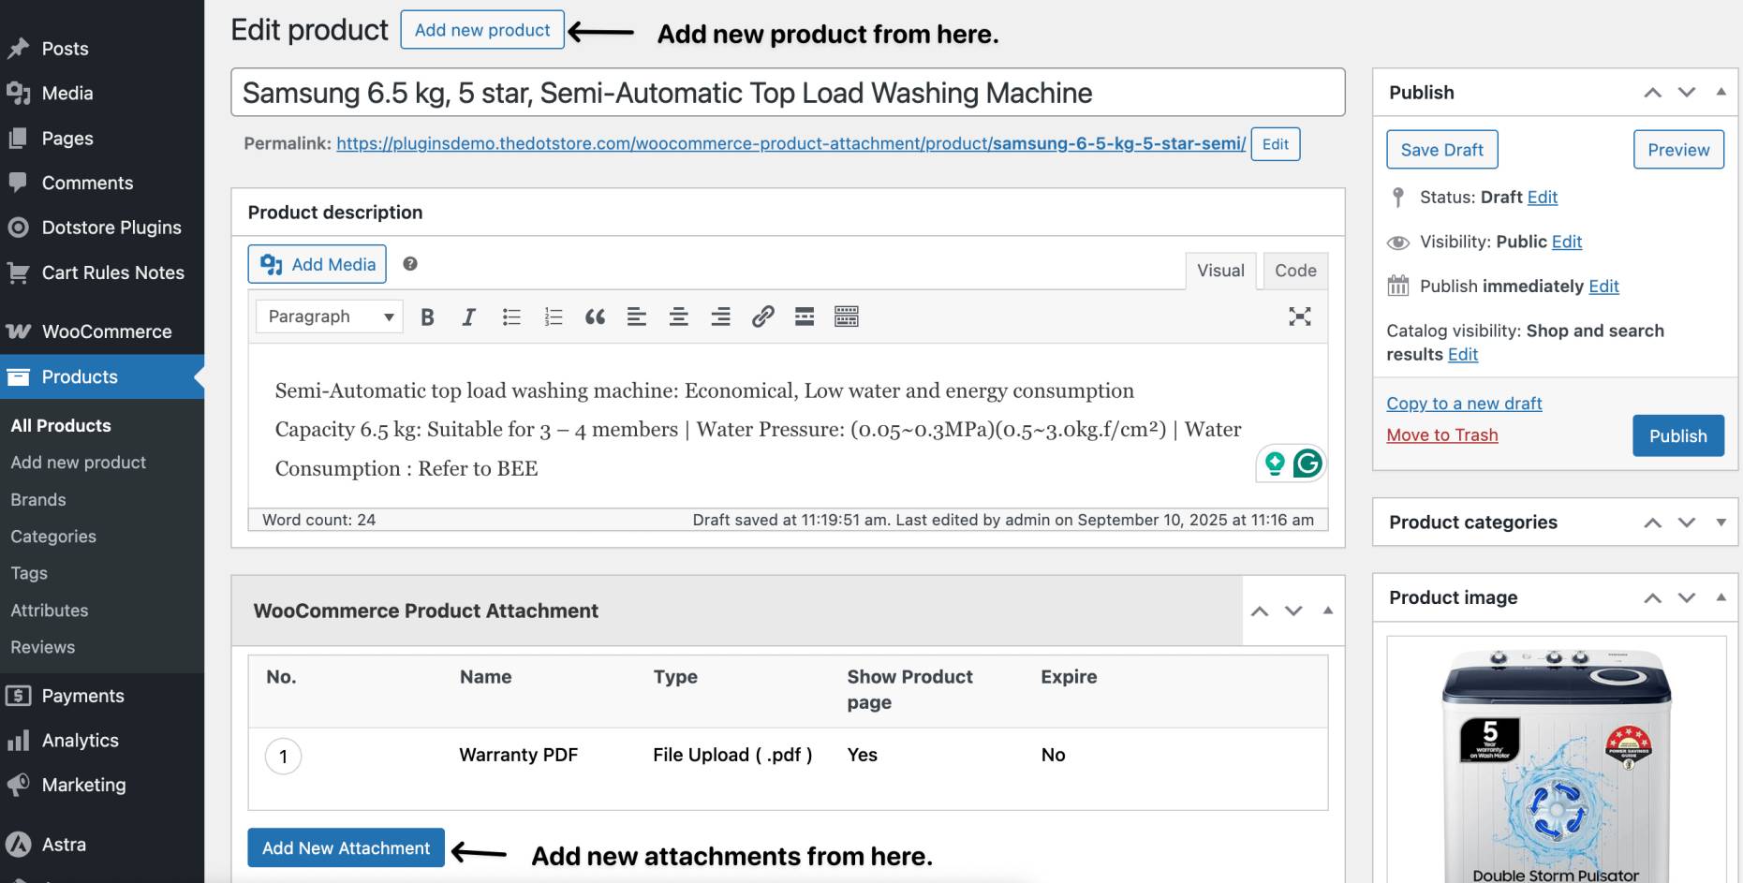Open Brands submenu
1743x883 pixels.
tap(38, 500)
